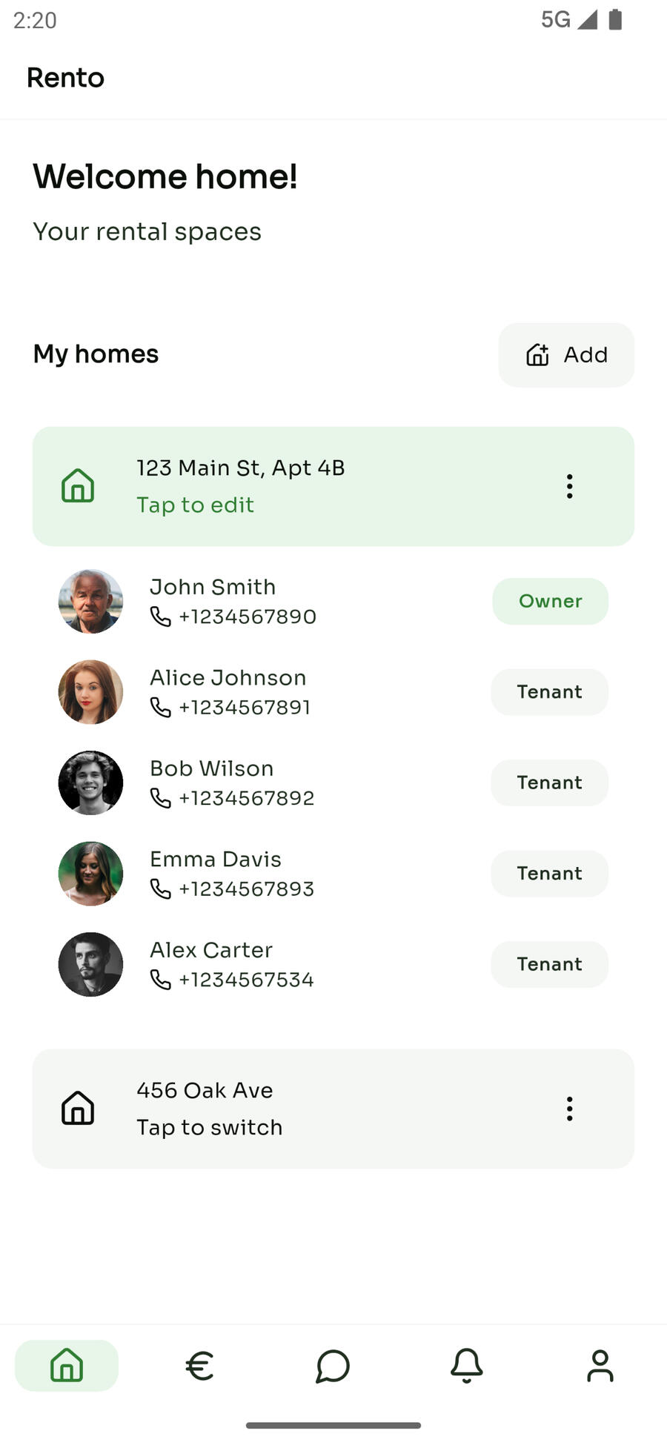Tap the Tenant badge for Bob Wilson
This screenshot has width=667, height=1445.
[549, 783]
